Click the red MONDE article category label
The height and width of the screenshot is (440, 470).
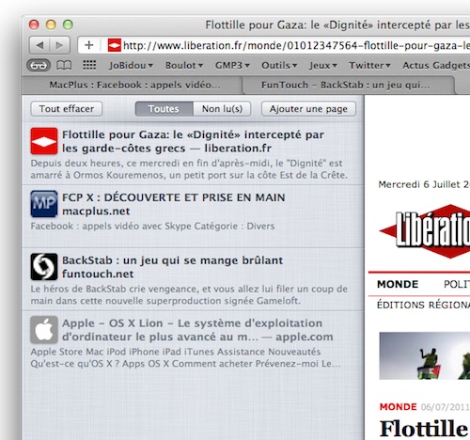(x=398, y=407)
